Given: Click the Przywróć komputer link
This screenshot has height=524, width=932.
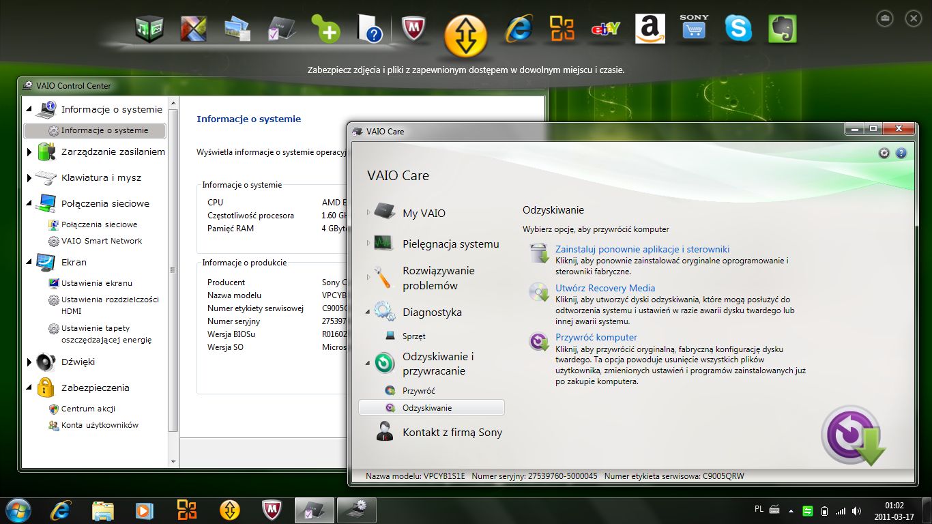Looking at the screenshot, I should coord(596,338).
